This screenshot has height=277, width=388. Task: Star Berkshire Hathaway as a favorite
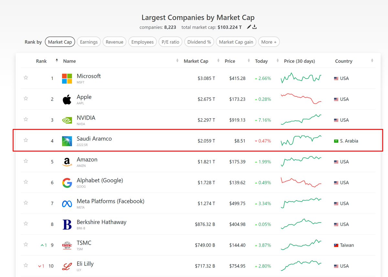(26, 223)
